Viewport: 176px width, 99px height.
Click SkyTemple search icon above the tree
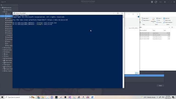pos(1,5)
